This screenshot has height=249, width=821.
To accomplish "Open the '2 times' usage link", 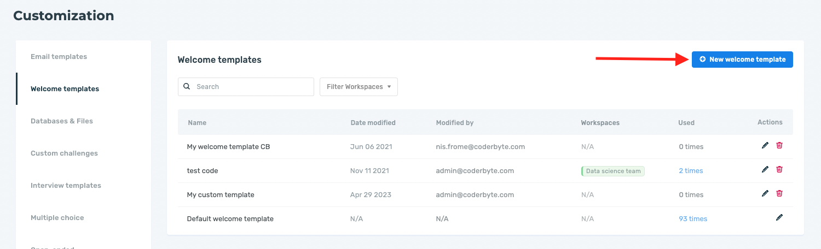I will pyautogui.click(x=691, y=171).
